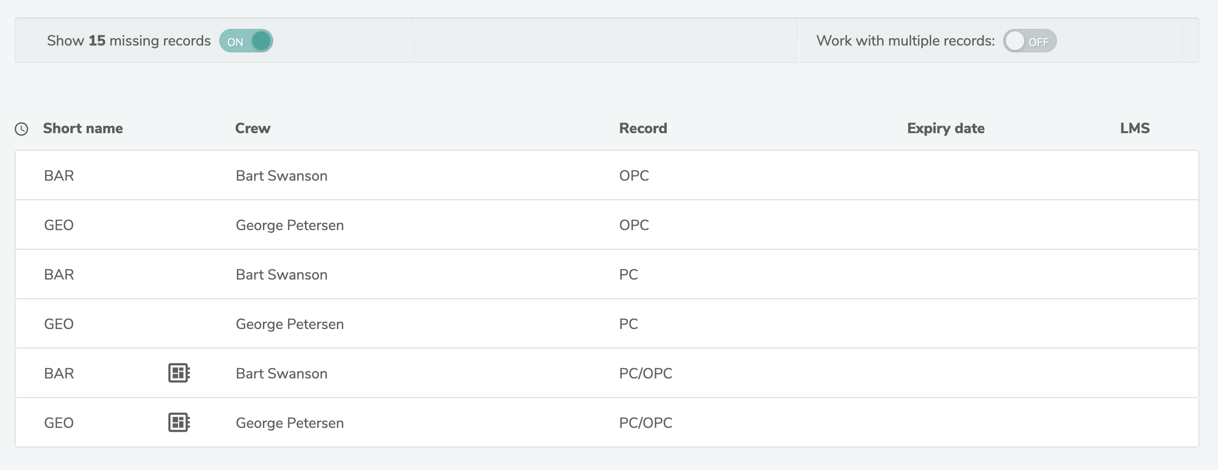Click the grid icon in Bart Swanson PC/OPC row

(x=179, y=373)
